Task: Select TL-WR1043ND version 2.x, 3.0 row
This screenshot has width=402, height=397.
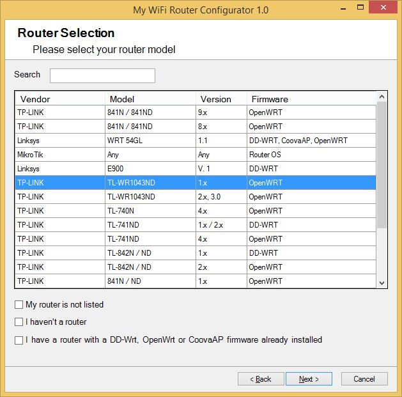Action: coord(196,197)
